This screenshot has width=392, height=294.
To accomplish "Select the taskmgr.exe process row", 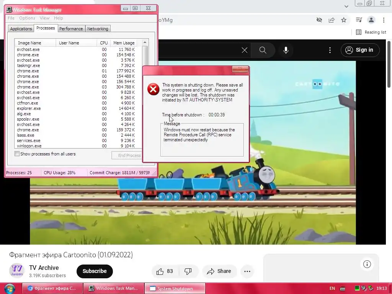I will pyautogui.click(x=78, y=65).
